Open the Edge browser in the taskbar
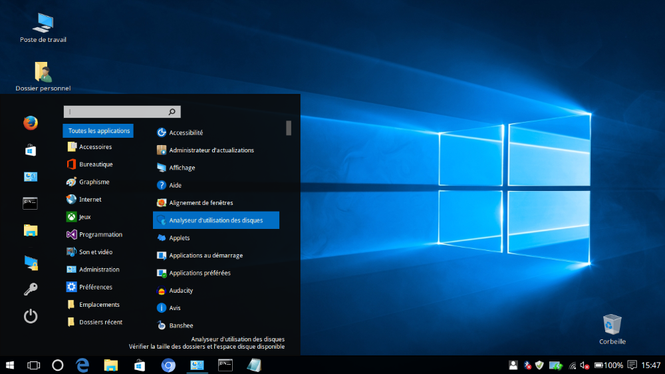Viewport: 665px width, 374px height. coord(82,365)
